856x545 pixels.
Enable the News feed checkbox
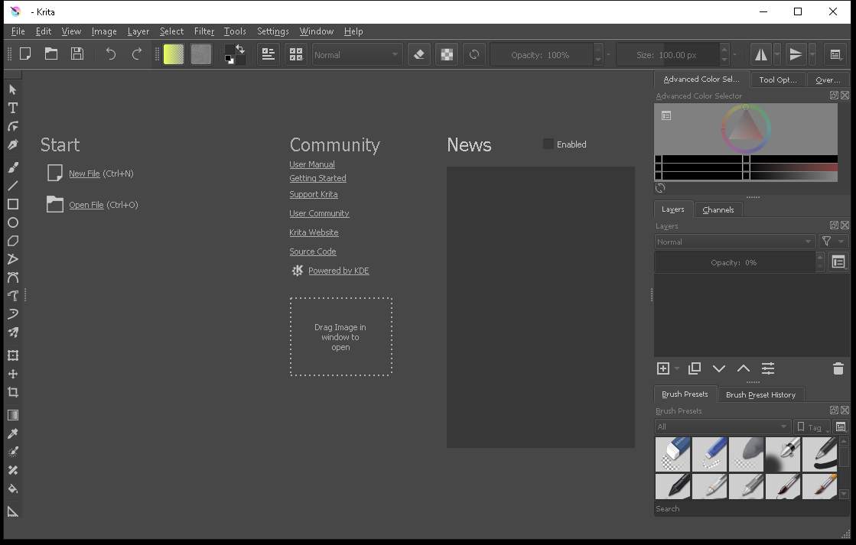[x=548, y=144]
